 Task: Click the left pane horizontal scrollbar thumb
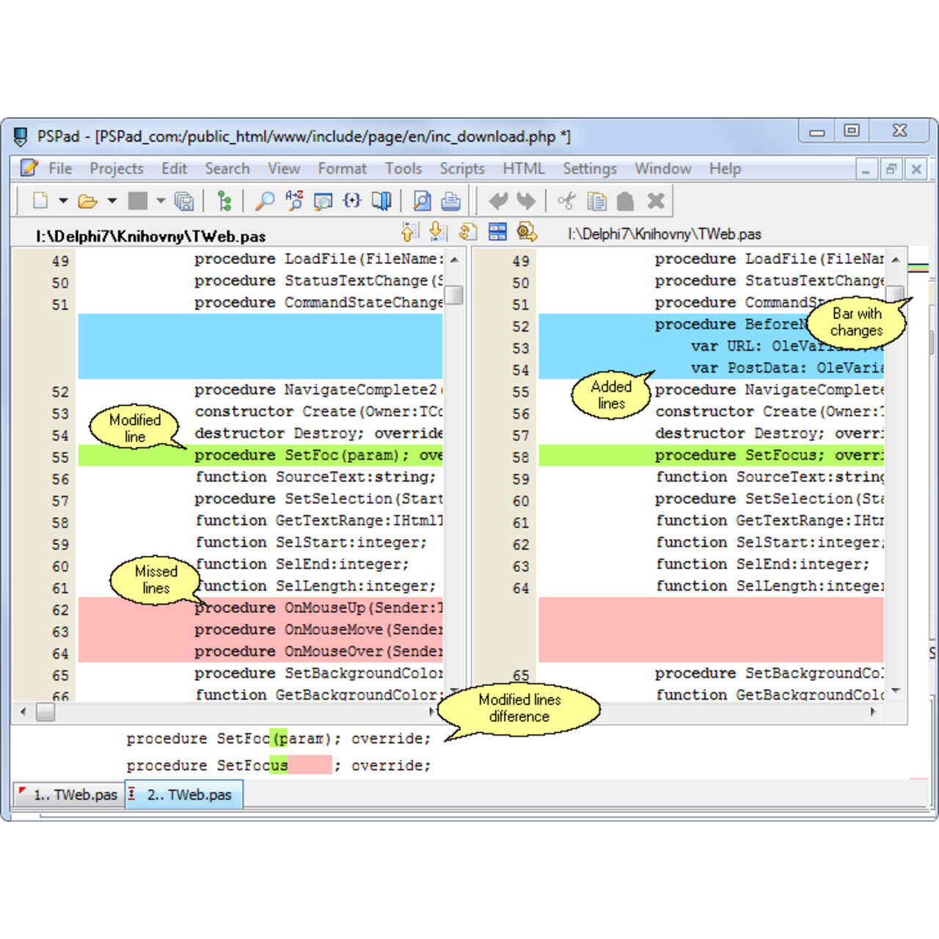pos(45,712)
